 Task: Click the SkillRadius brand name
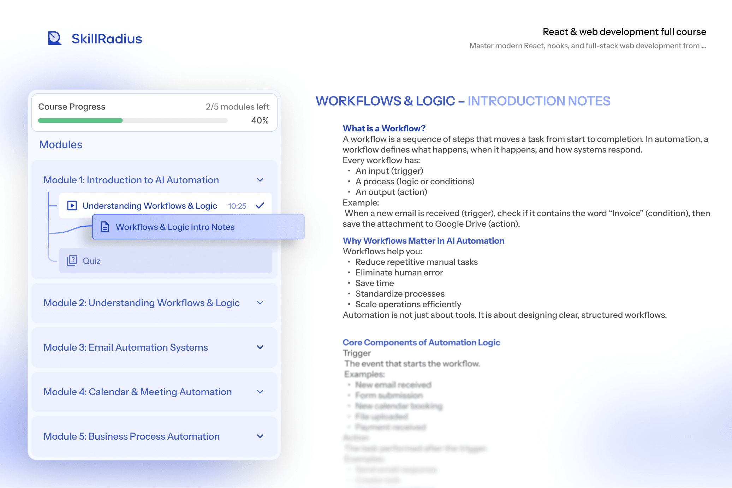point(107,39)
